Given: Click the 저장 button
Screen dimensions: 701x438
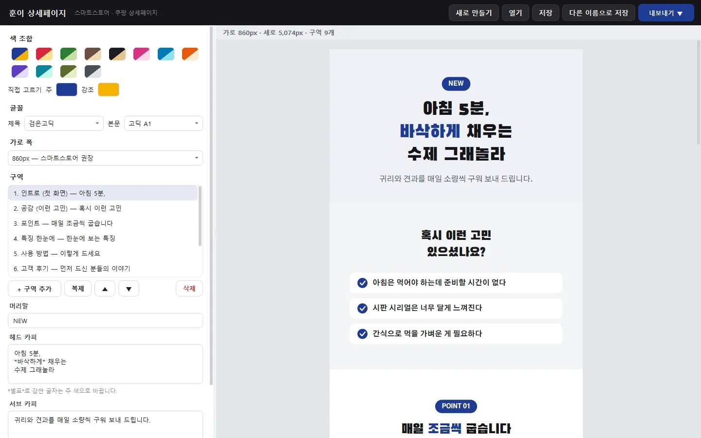Looking at the screenshot, I should click(546, 13).
